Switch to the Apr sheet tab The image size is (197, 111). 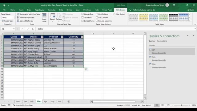pyautogui.click(x=46, y=101)
